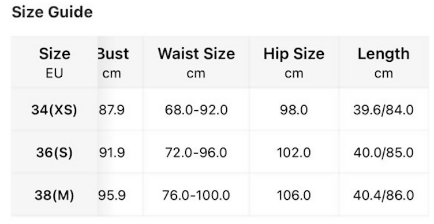Click the Size Guide heading

click(52, 13)
